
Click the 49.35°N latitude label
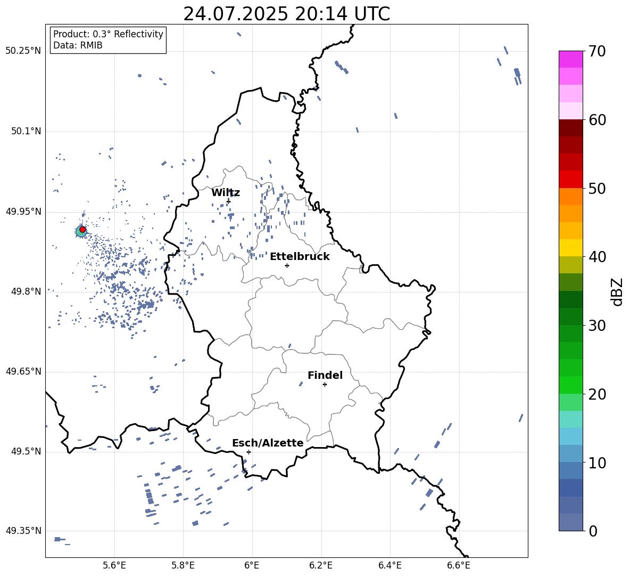click(x=23, y=531)
